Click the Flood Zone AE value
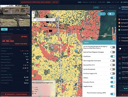The image size is (128, 97). (x=28, y=71)
